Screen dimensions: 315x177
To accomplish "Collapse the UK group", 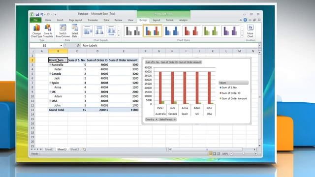I will pyautogui.click(x=50, y=92).
